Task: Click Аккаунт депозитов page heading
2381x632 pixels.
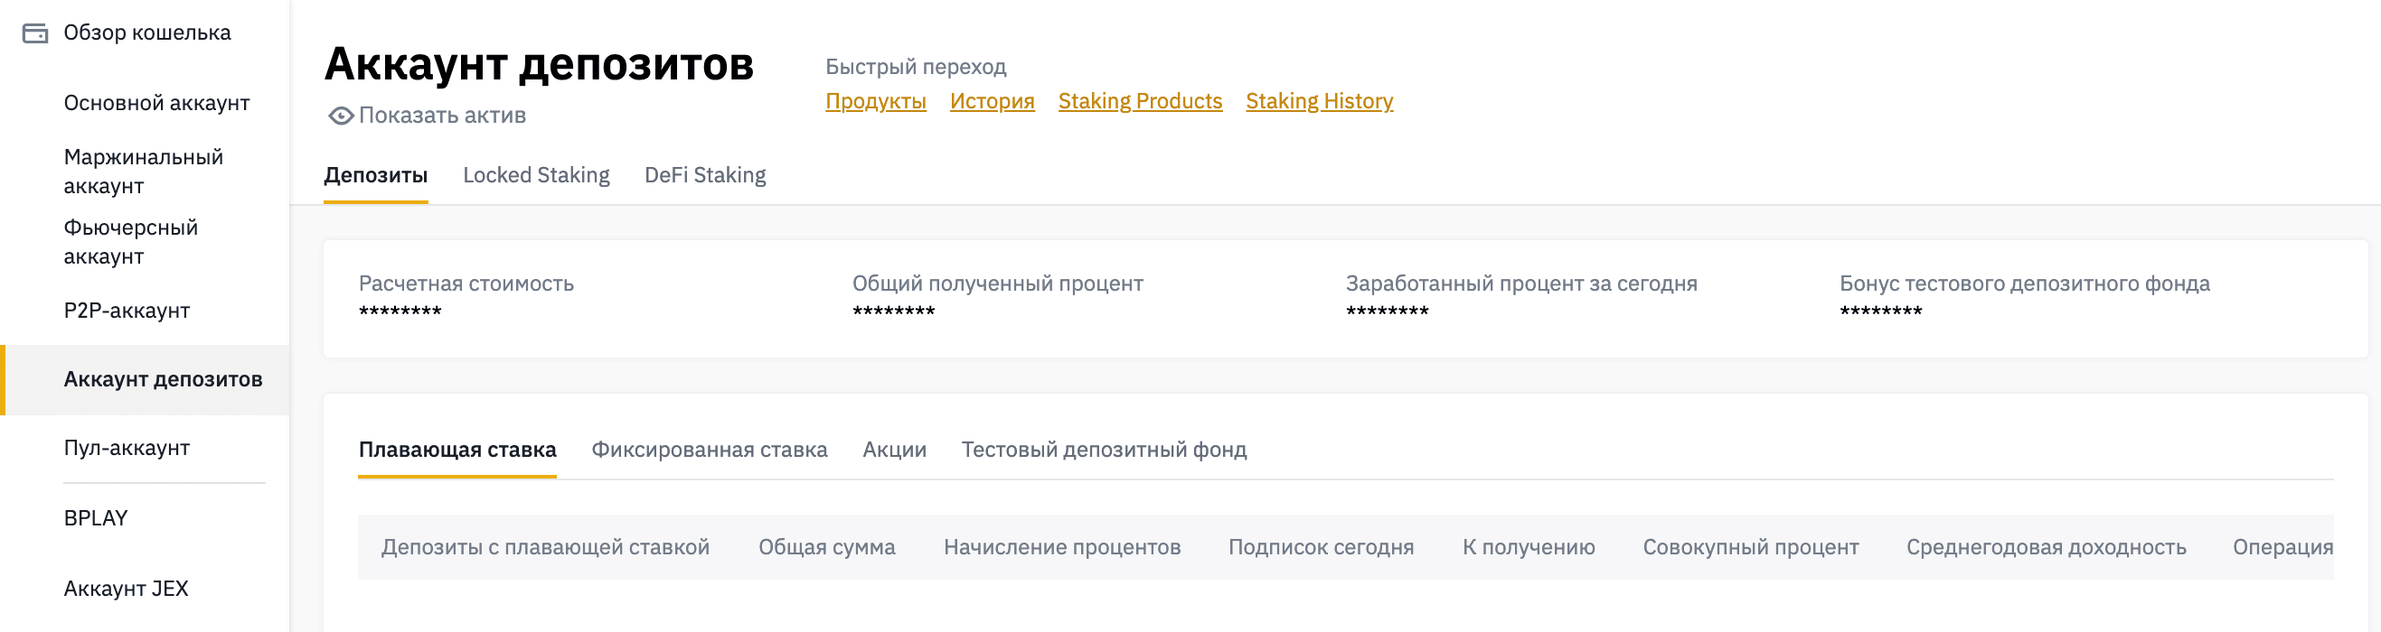Action: tap(539, 64)
